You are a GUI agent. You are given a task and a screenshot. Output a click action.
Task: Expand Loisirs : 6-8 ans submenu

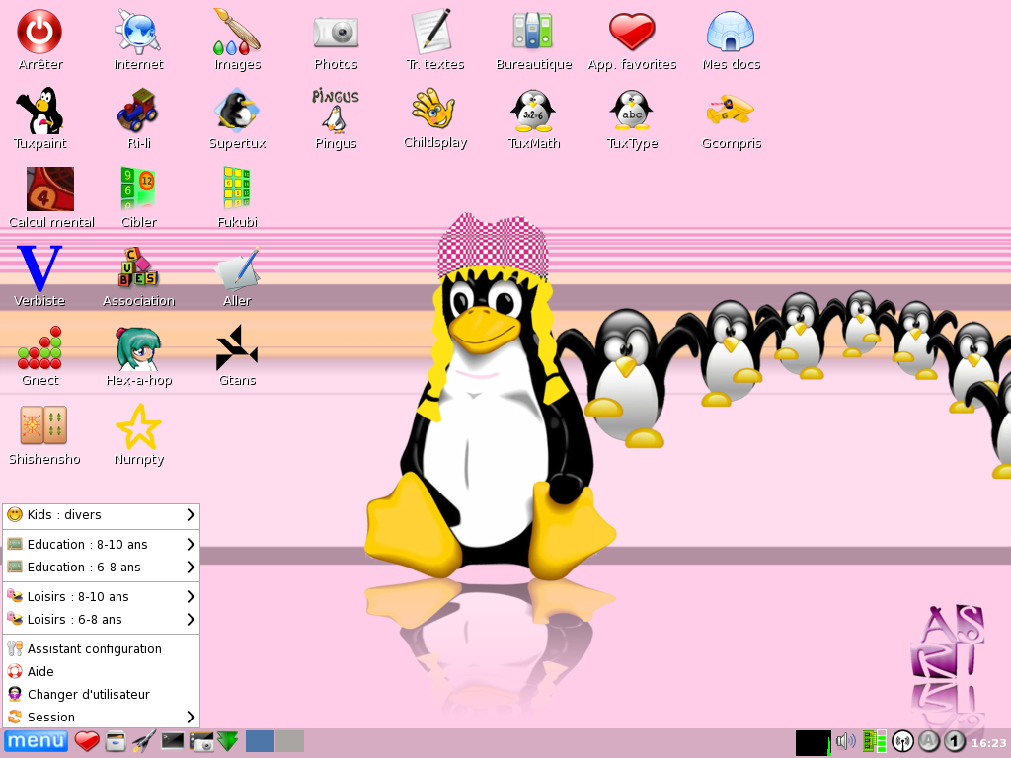[x=102, y=620]
